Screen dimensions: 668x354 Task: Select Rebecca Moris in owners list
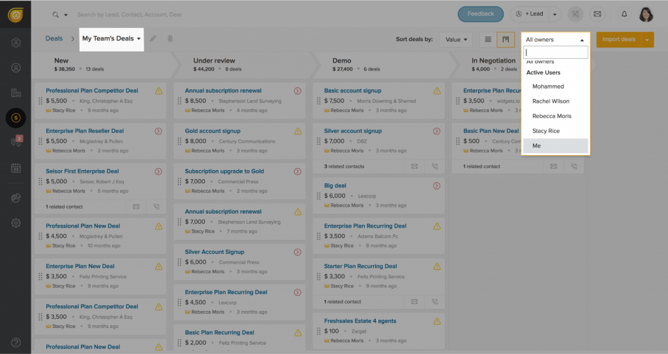click(556, 116)
